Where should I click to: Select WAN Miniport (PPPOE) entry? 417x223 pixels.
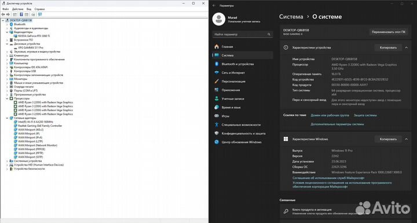click(x=32, y=149)
